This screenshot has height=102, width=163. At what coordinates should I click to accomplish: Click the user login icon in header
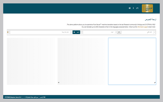(129, 8)
